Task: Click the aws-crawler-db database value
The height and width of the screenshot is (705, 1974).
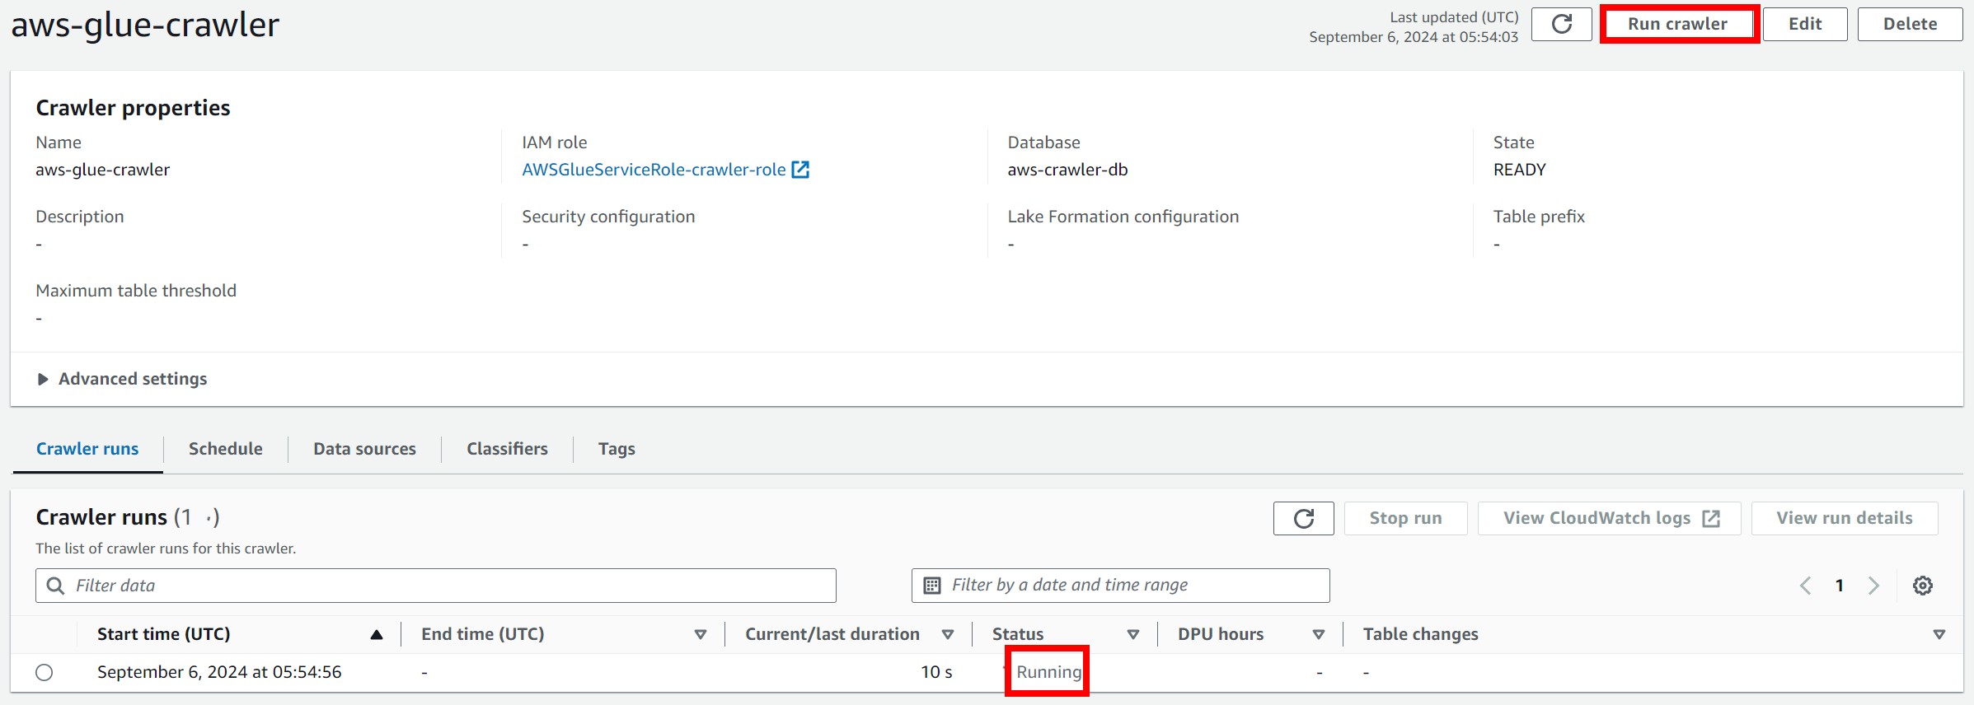Action: 1067,170
